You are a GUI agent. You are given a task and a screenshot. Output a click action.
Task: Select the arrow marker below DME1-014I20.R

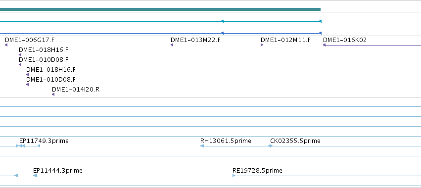(x=53, y=94)
